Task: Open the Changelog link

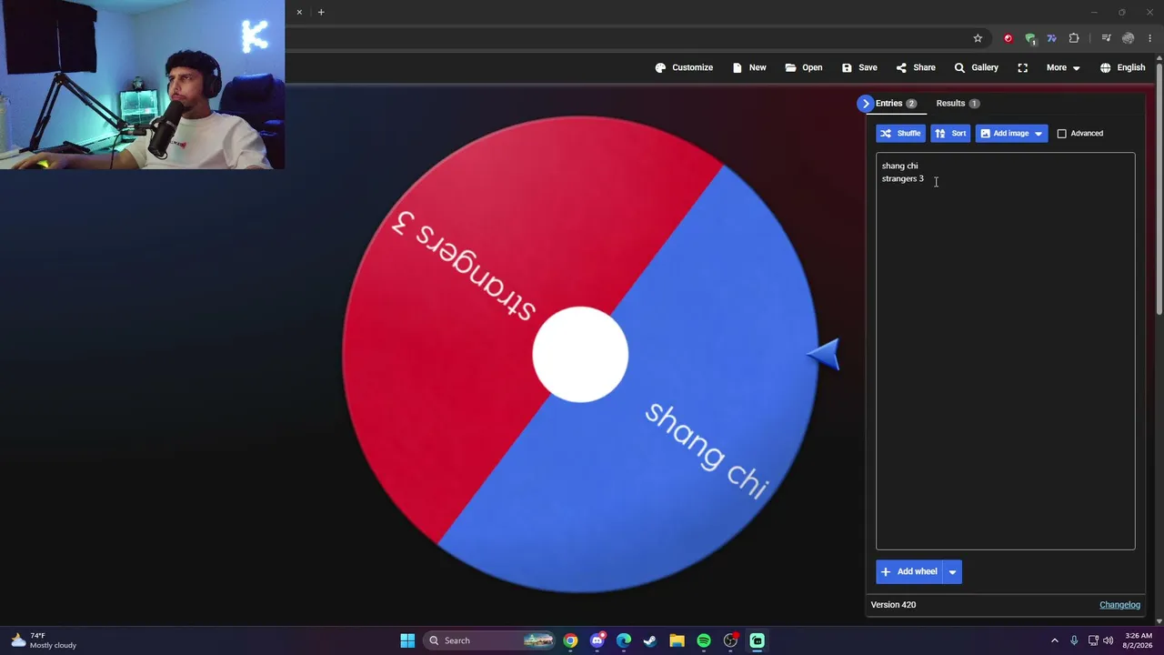Action: (x=1119, y=605)
